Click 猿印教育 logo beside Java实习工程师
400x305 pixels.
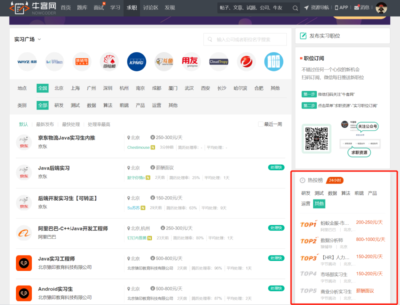[24, 263]
